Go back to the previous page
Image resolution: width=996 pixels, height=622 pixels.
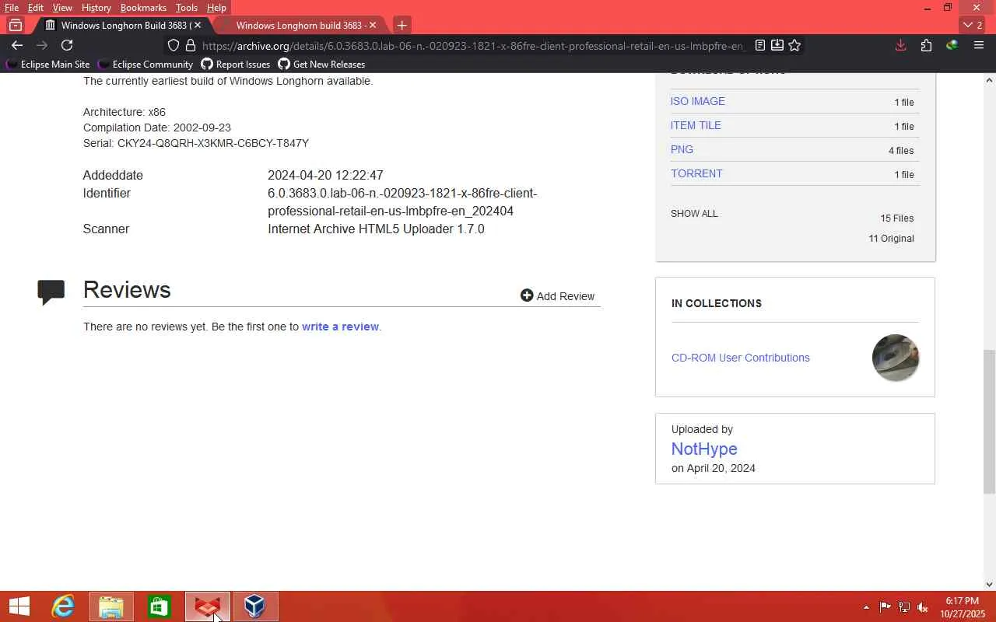(17, 45)
